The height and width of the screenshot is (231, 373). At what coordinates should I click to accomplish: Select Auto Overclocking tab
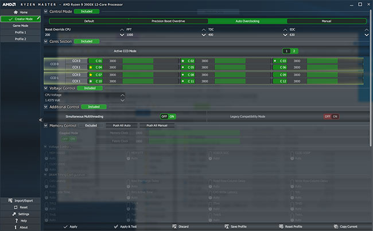247,21
